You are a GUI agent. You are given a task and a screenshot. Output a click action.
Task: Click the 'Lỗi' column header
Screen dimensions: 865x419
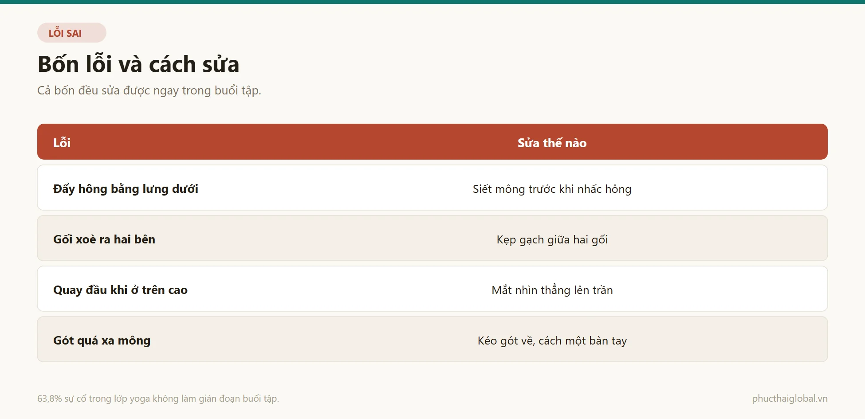tap(62, 142)
